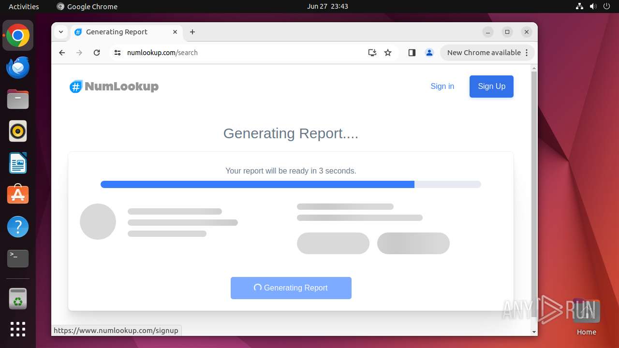
Task: Open the Activities overview
Action: click(24, 6)
